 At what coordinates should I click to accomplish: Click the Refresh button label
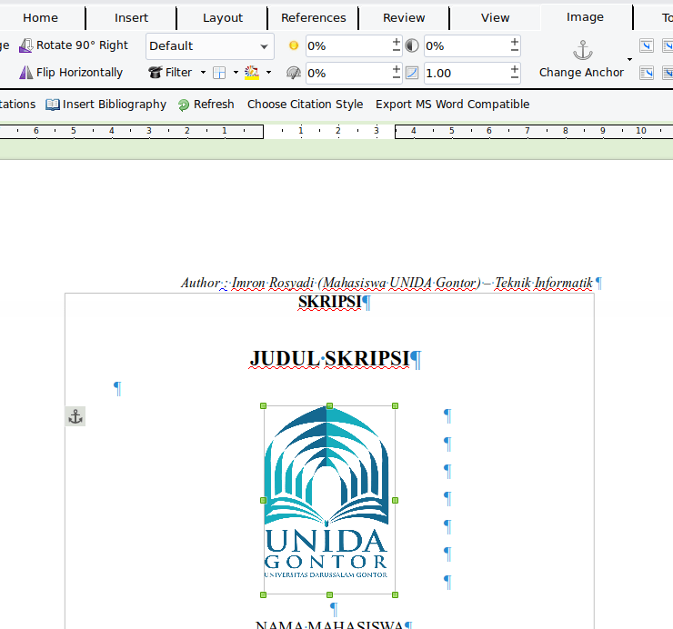214,105
